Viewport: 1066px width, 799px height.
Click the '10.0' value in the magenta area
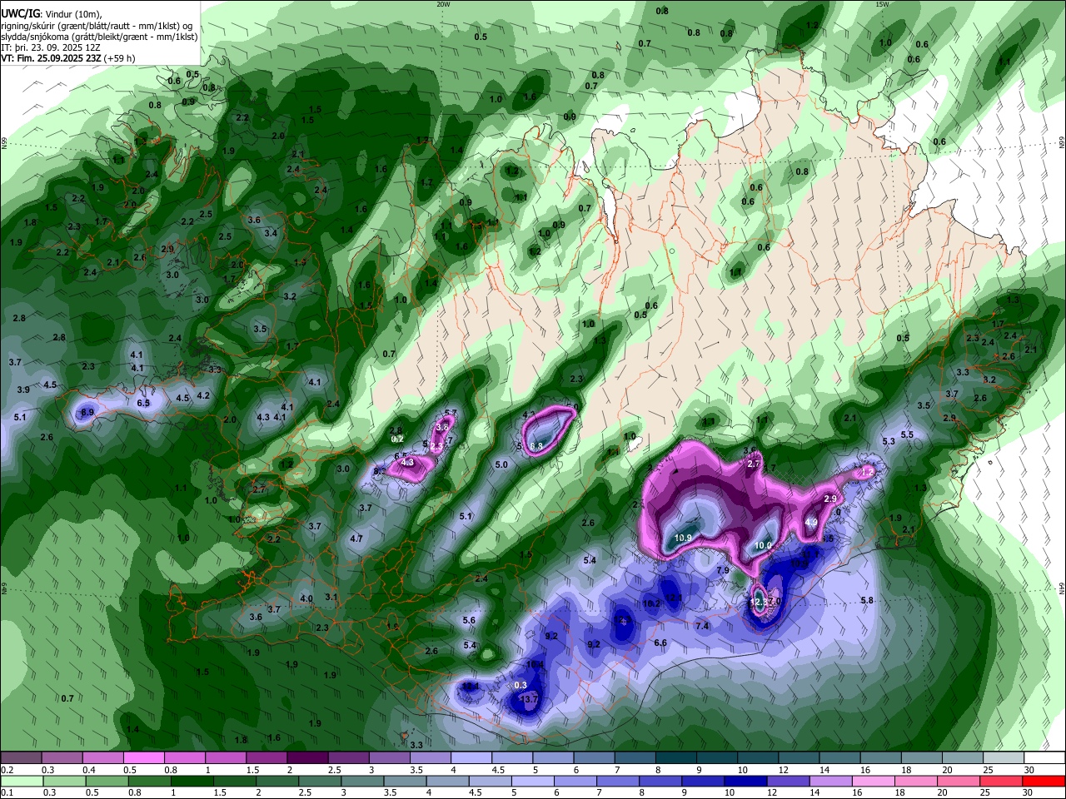click(763, 546)
